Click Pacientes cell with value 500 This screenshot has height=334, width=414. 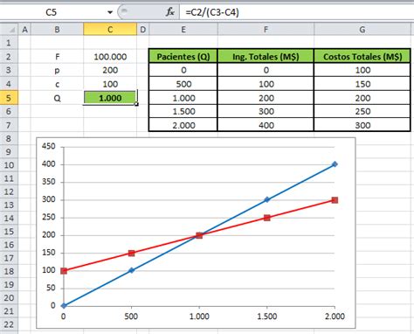(183, 84)
